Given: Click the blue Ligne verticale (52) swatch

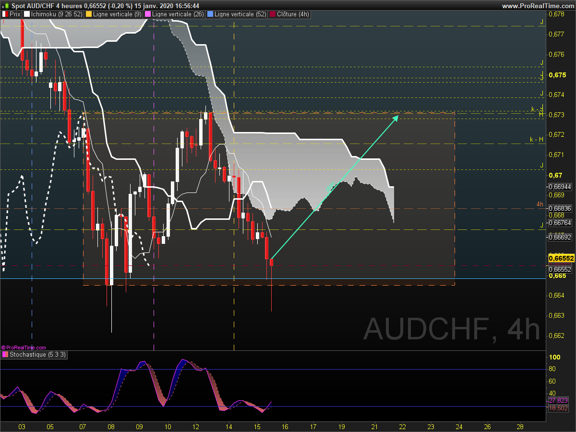Looking at the screenshot, I should click(x=209, y=14).
